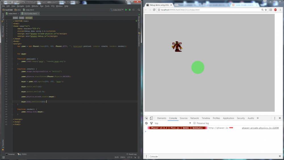Screen dimensions: 284x160
Task: Collapse the preload function fold marker
Action: tap(12, 59)
